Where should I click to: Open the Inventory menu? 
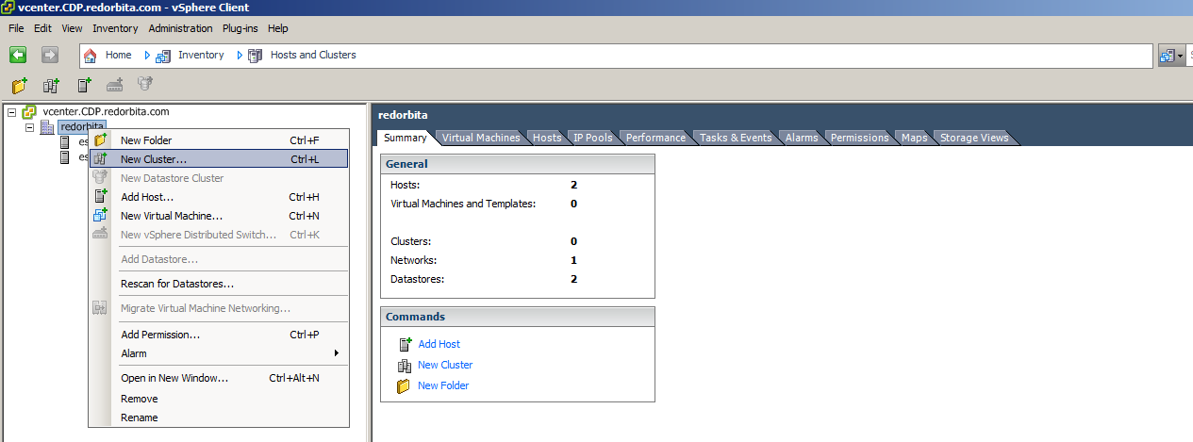coord(115,28)
